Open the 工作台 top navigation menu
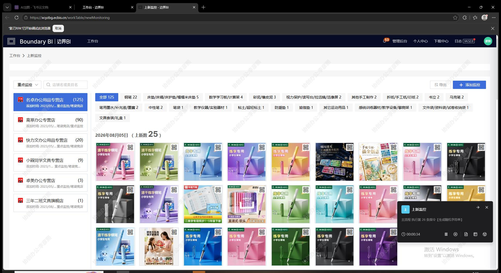501x273 pixels. (93, 41)
